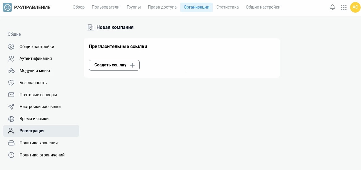Click the Политика хранения drive icon
The height and width of the screenshot is (170, 361).
[11, 143]
